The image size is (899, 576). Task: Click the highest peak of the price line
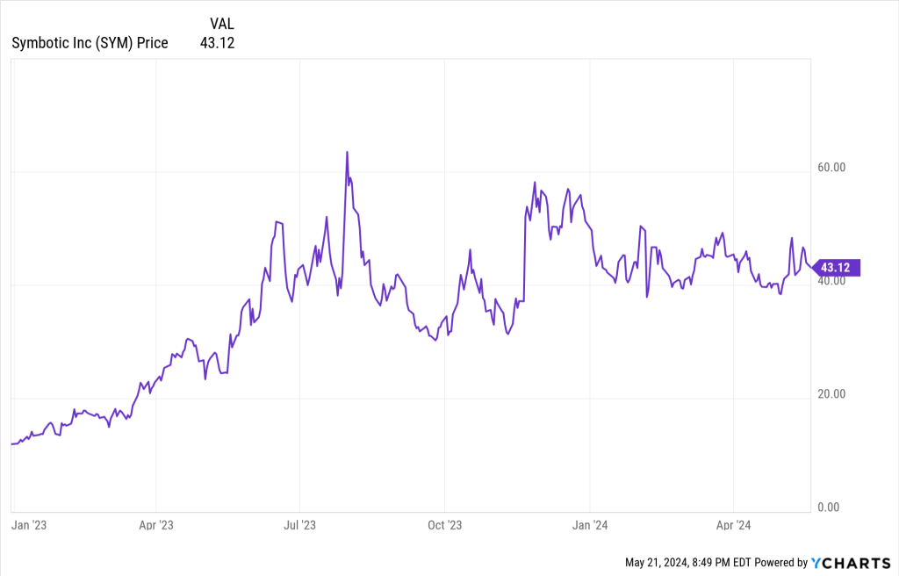(x=347, y=152)
